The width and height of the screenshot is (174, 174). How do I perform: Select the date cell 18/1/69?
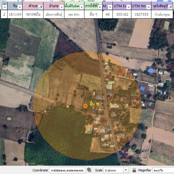(14, 14)
